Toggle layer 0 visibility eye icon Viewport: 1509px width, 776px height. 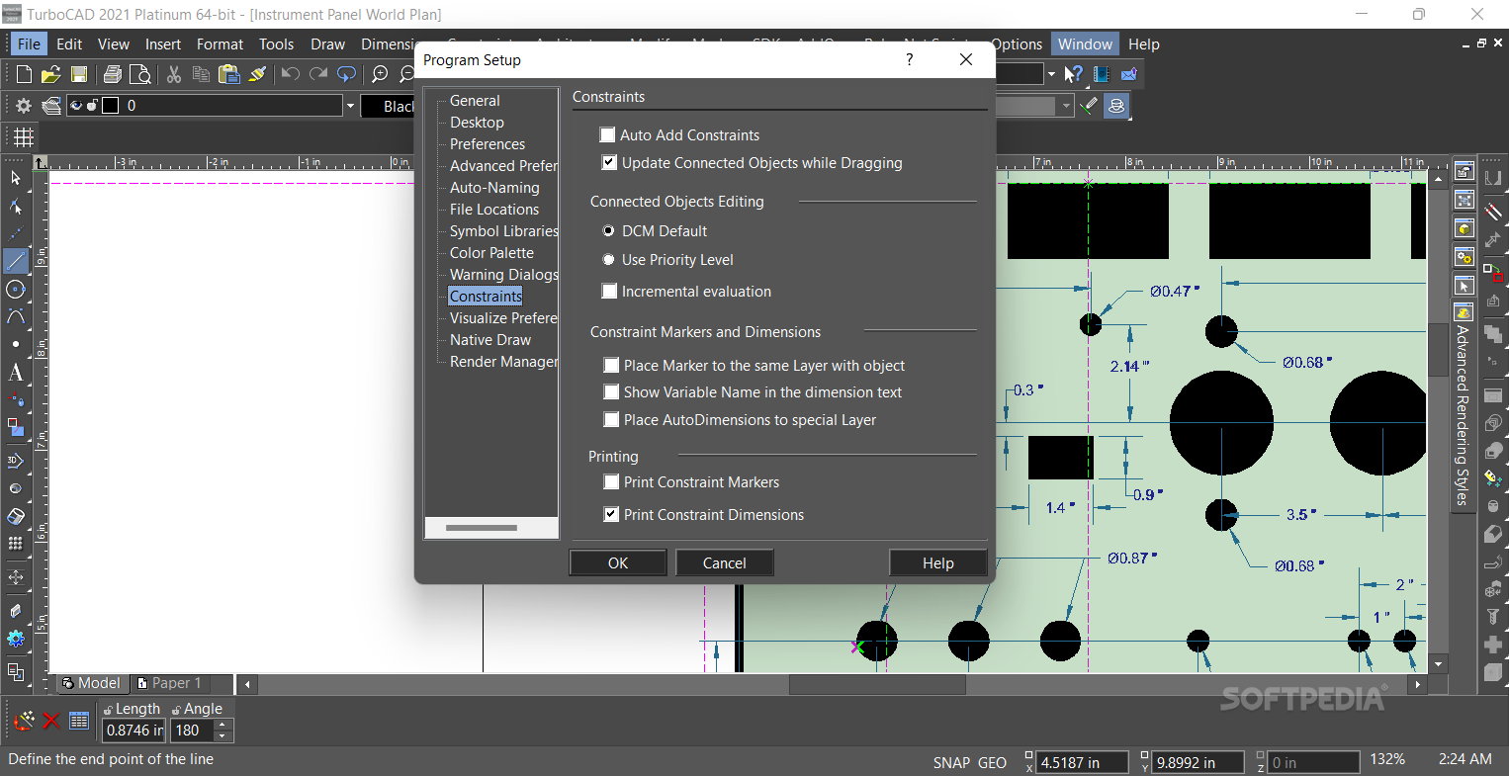pos(76,106)
